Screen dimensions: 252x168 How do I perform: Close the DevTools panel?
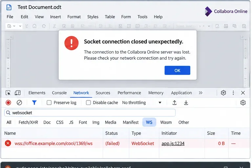pyautogui.click(x=243, y=93)
